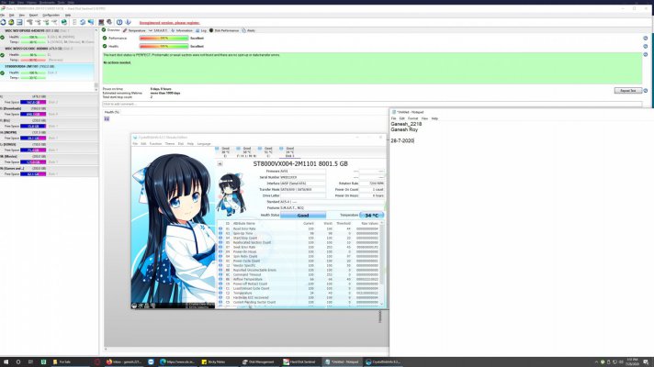Select the Disk 3 tab in CrystalDiskInfo

tap(289, 151)
